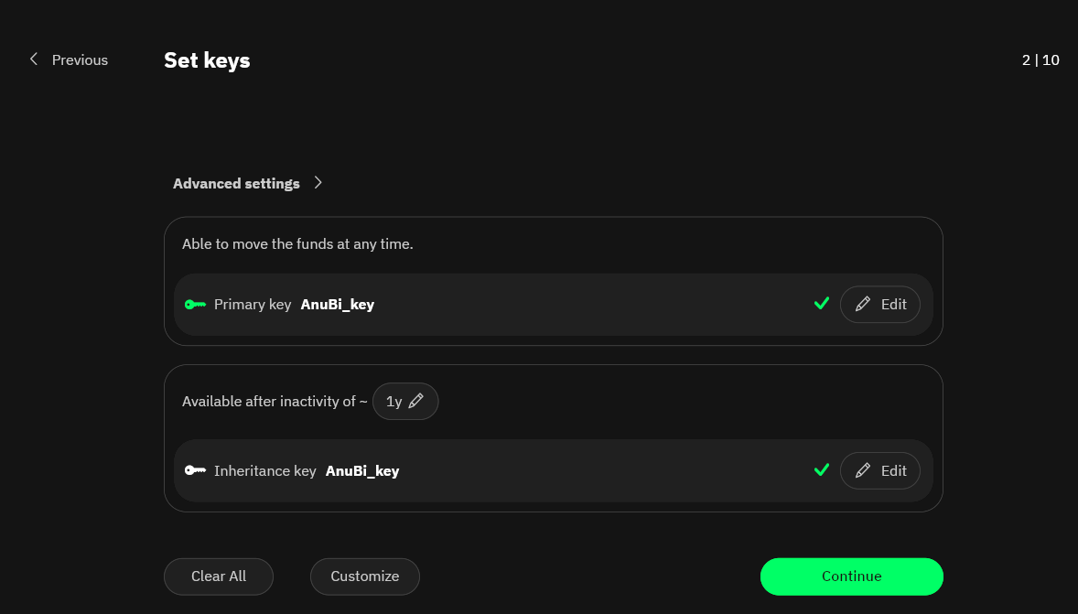Select the Primary key name AnuBi_key
This screenshot has height=614, width=1078.
pyautogui.click(x=338, y=305)
